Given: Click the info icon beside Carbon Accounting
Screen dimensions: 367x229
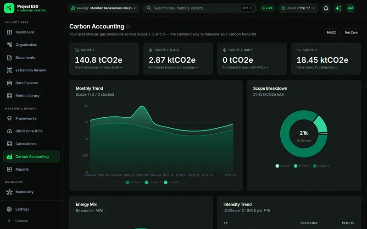Looking at the screenshot, I should (128, 27).
